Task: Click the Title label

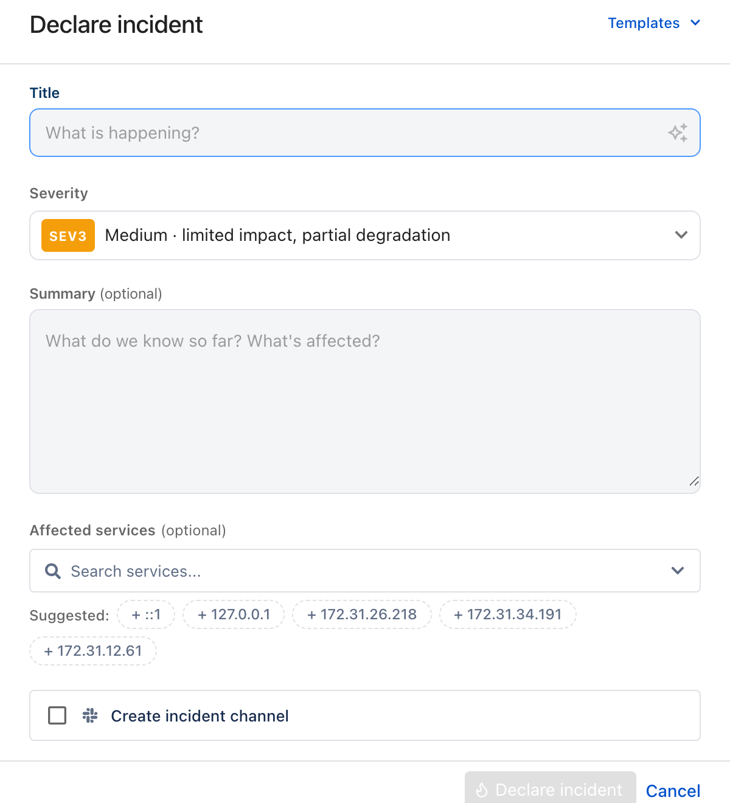Action: tap(44, 93)
